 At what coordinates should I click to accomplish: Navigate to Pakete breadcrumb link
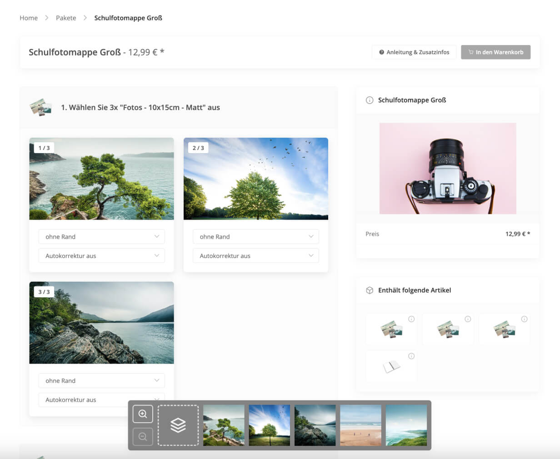[x=66, y=18]
